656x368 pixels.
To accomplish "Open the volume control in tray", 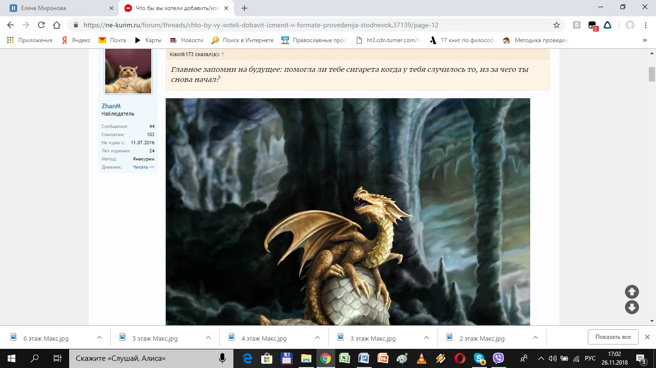I will (553, 358).
